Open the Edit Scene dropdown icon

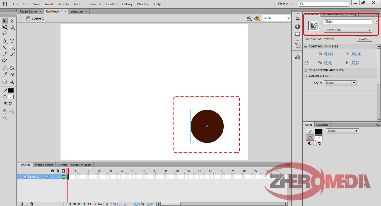pyautogui.click(x=249, y=18)
